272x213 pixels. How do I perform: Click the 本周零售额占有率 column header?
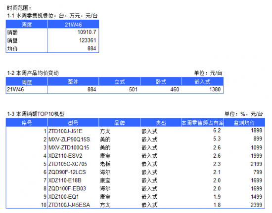(202, 123)
